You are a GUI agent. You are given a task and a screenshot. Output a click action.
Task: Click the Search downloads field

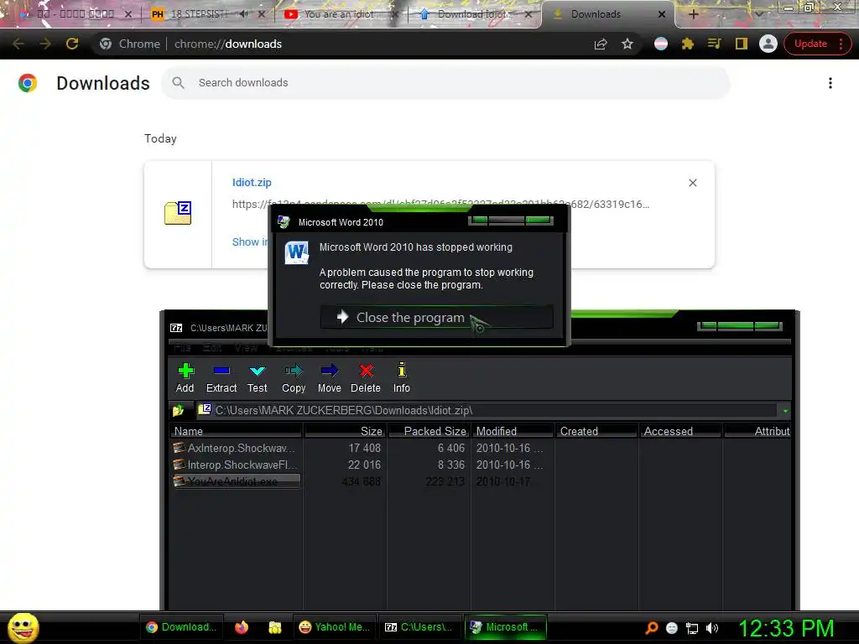click(x=445, y=83)
